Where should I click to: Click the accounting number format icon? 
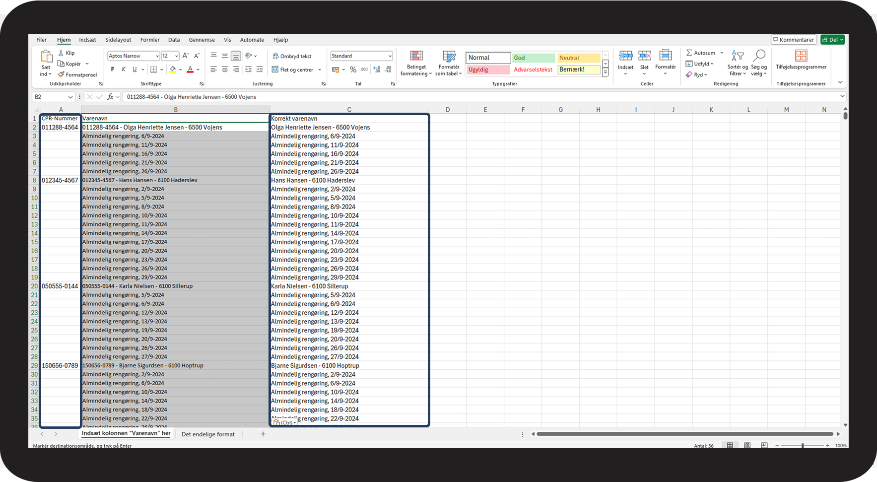click(336, 69)
